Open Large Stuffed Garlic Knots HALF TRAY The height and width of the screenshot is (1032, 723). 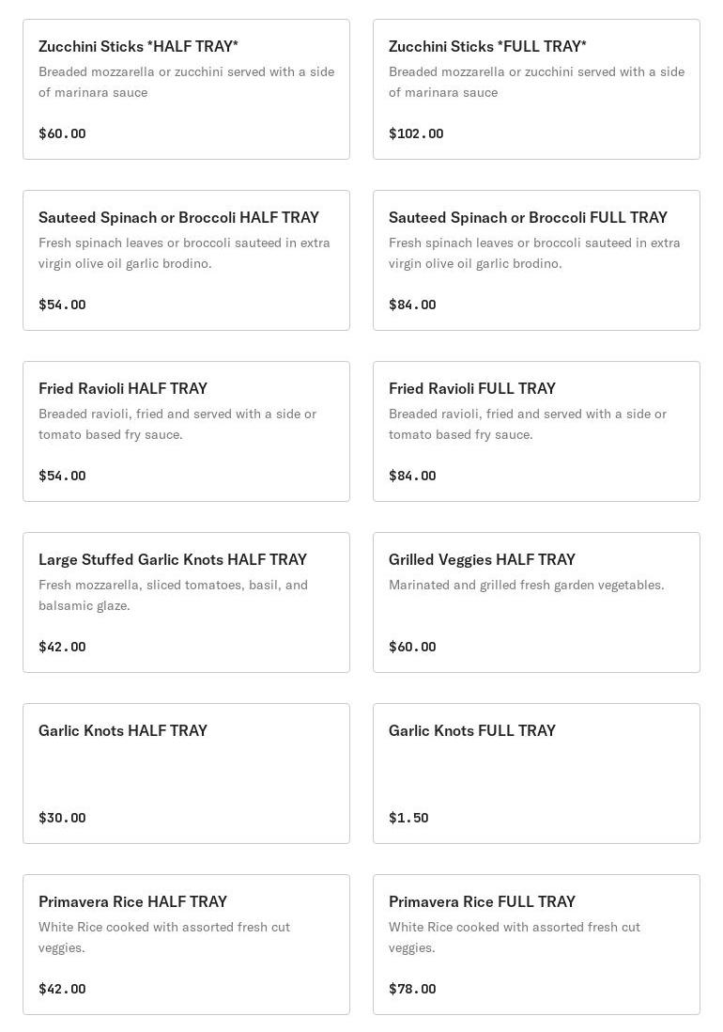tap(173, 559)
